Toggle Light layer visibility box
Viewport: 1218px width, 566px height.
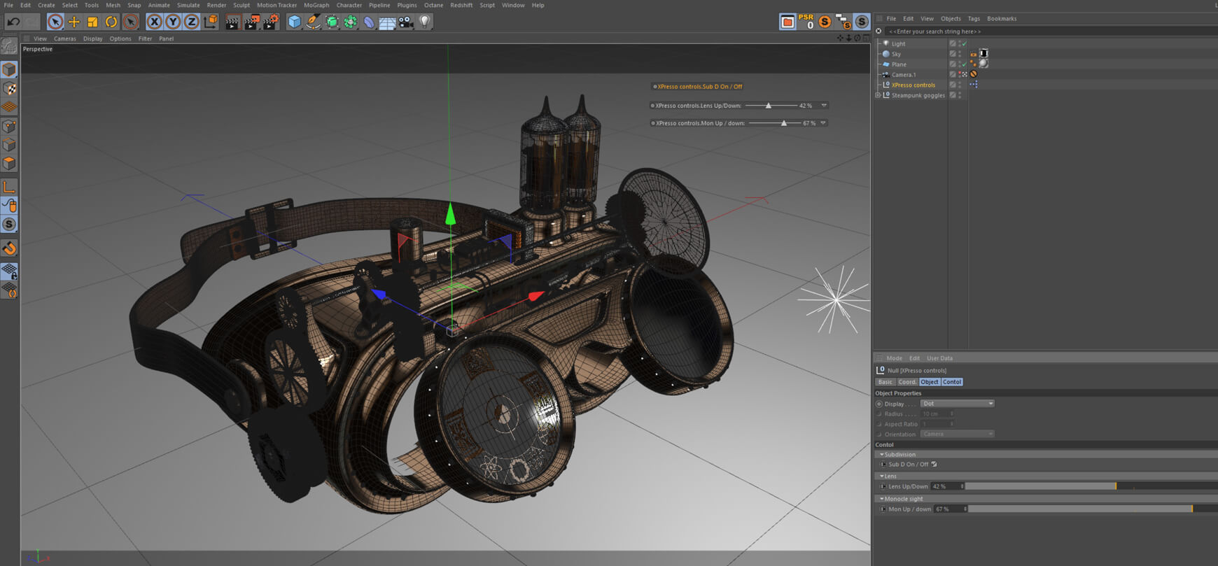[953, 43]
